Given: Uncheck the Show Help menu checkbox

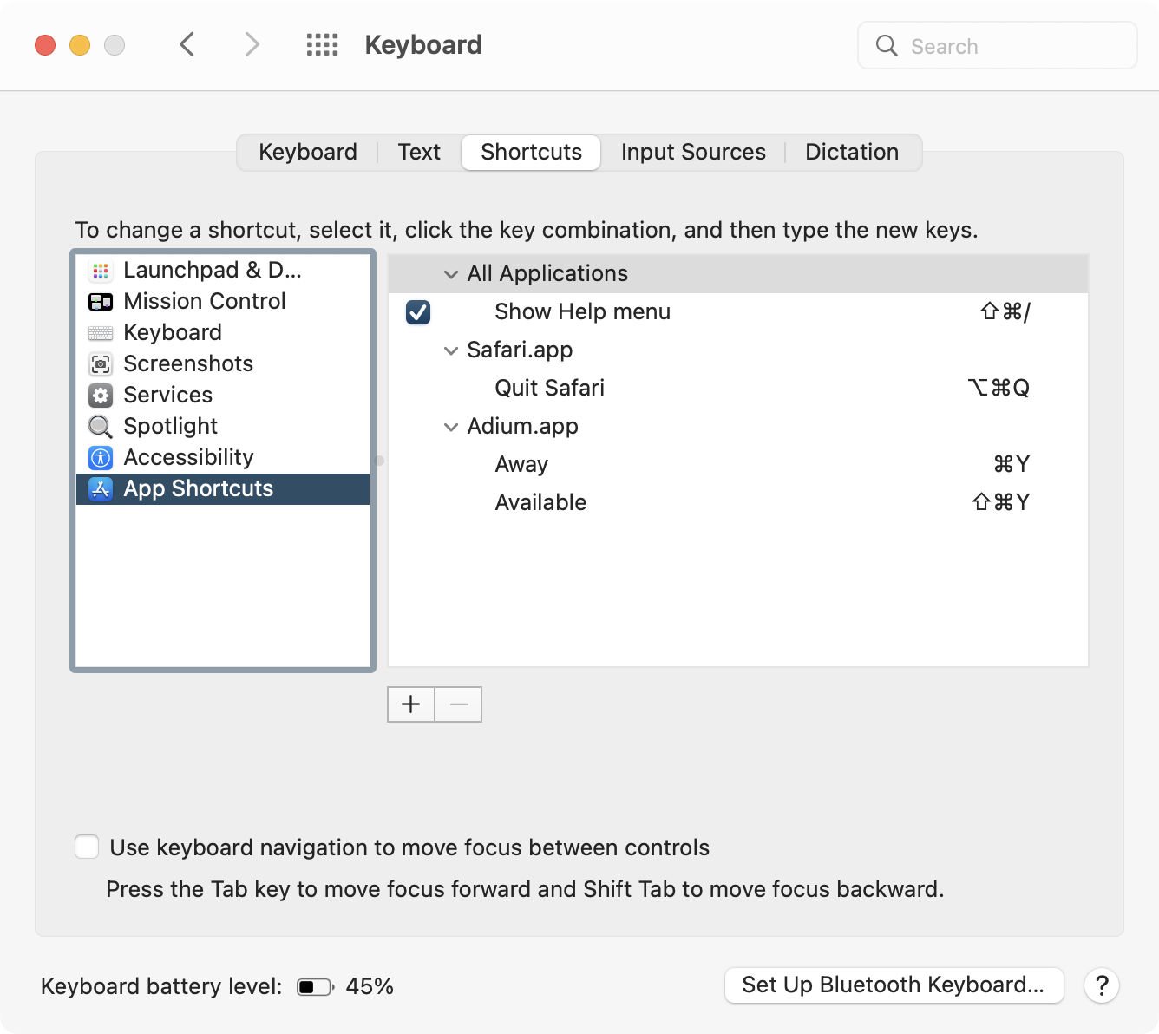Looking at the screenshot, I should click(418, 312).
